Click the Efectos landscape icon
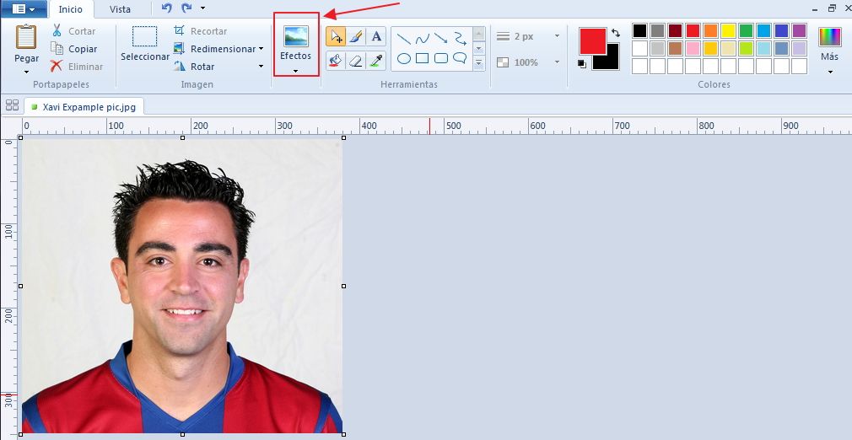Image resolution: width=852 pixels, height=440 pixels. [296, 36]
